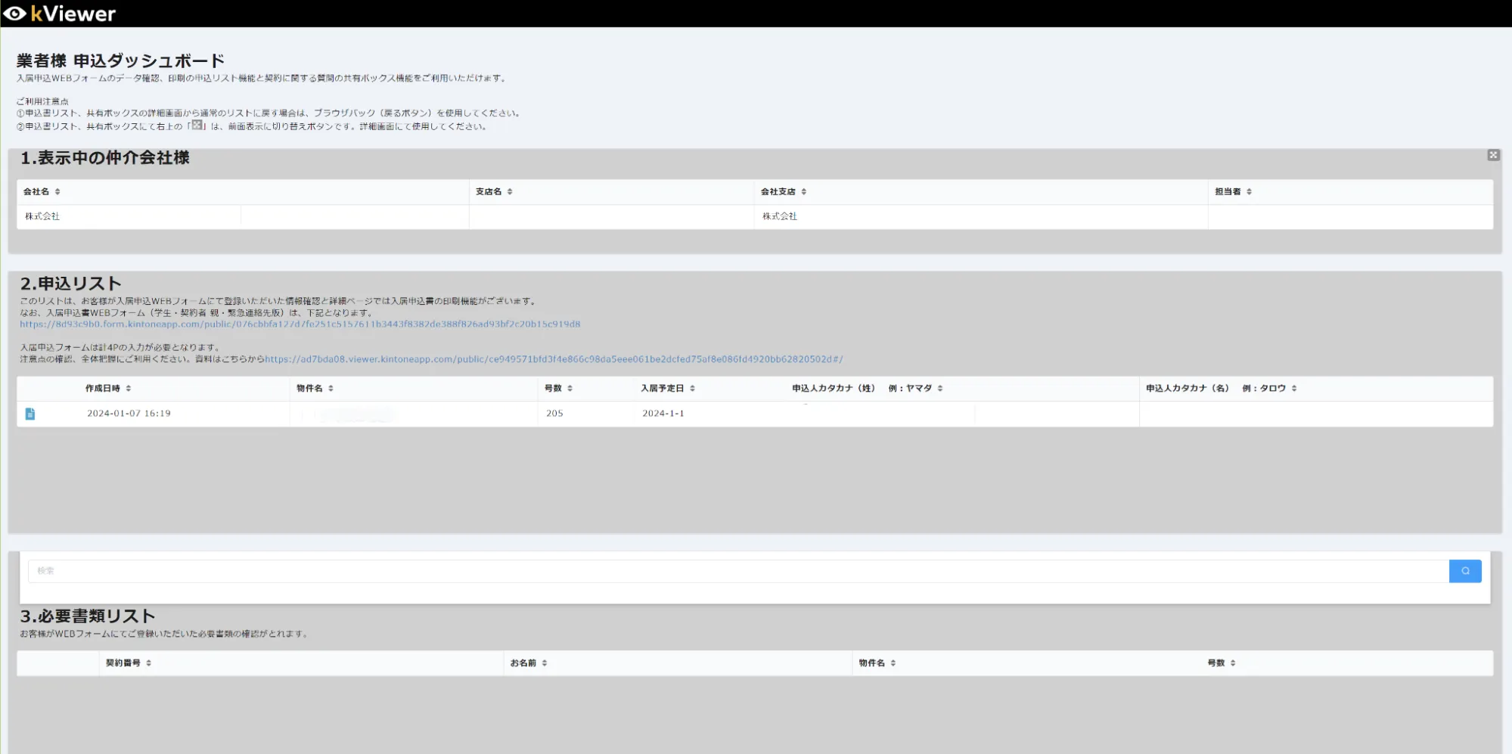1512x754 pixels.
Task: Sort application list by 号数 header
Action: pos(570,389)
